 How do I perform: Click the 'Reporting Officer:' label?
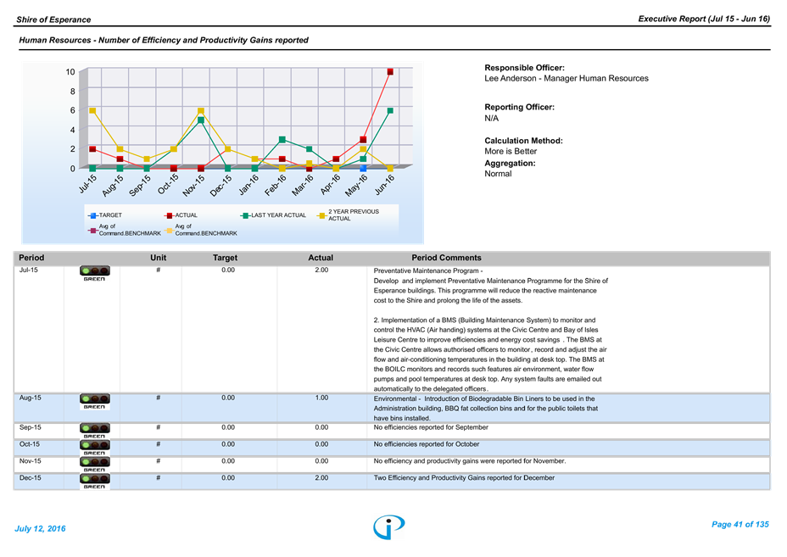coord(520,108)
